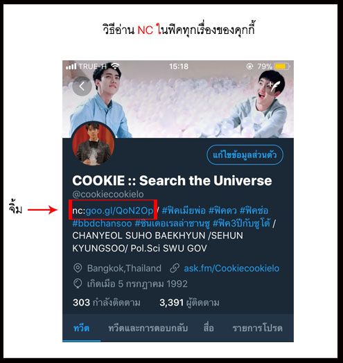Tap the Wi-Fi signal icon
The width and height of the screenshot is (343, 363).
coord(115,67)
